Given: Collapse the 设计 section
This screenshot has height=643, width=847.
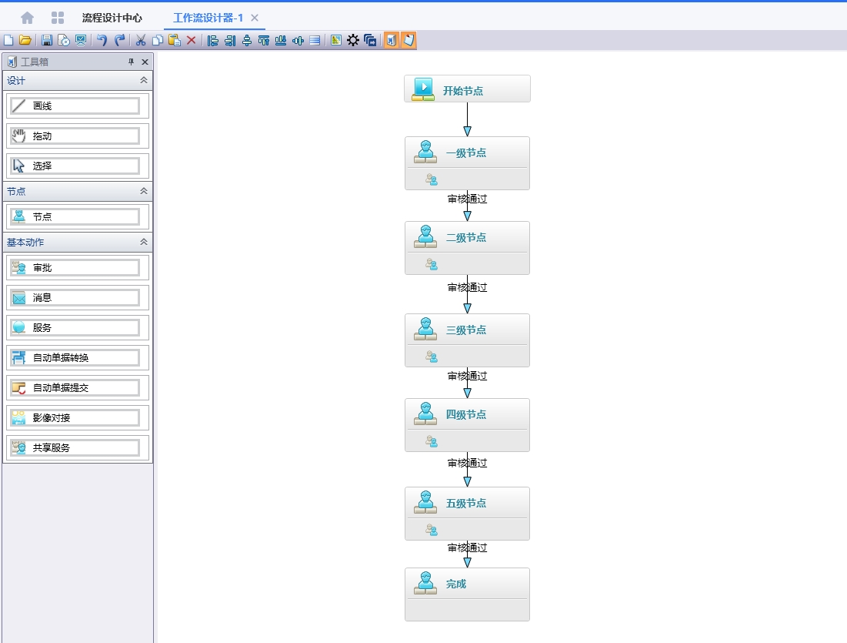Looking at the screenshot, I should coord(143,81).
